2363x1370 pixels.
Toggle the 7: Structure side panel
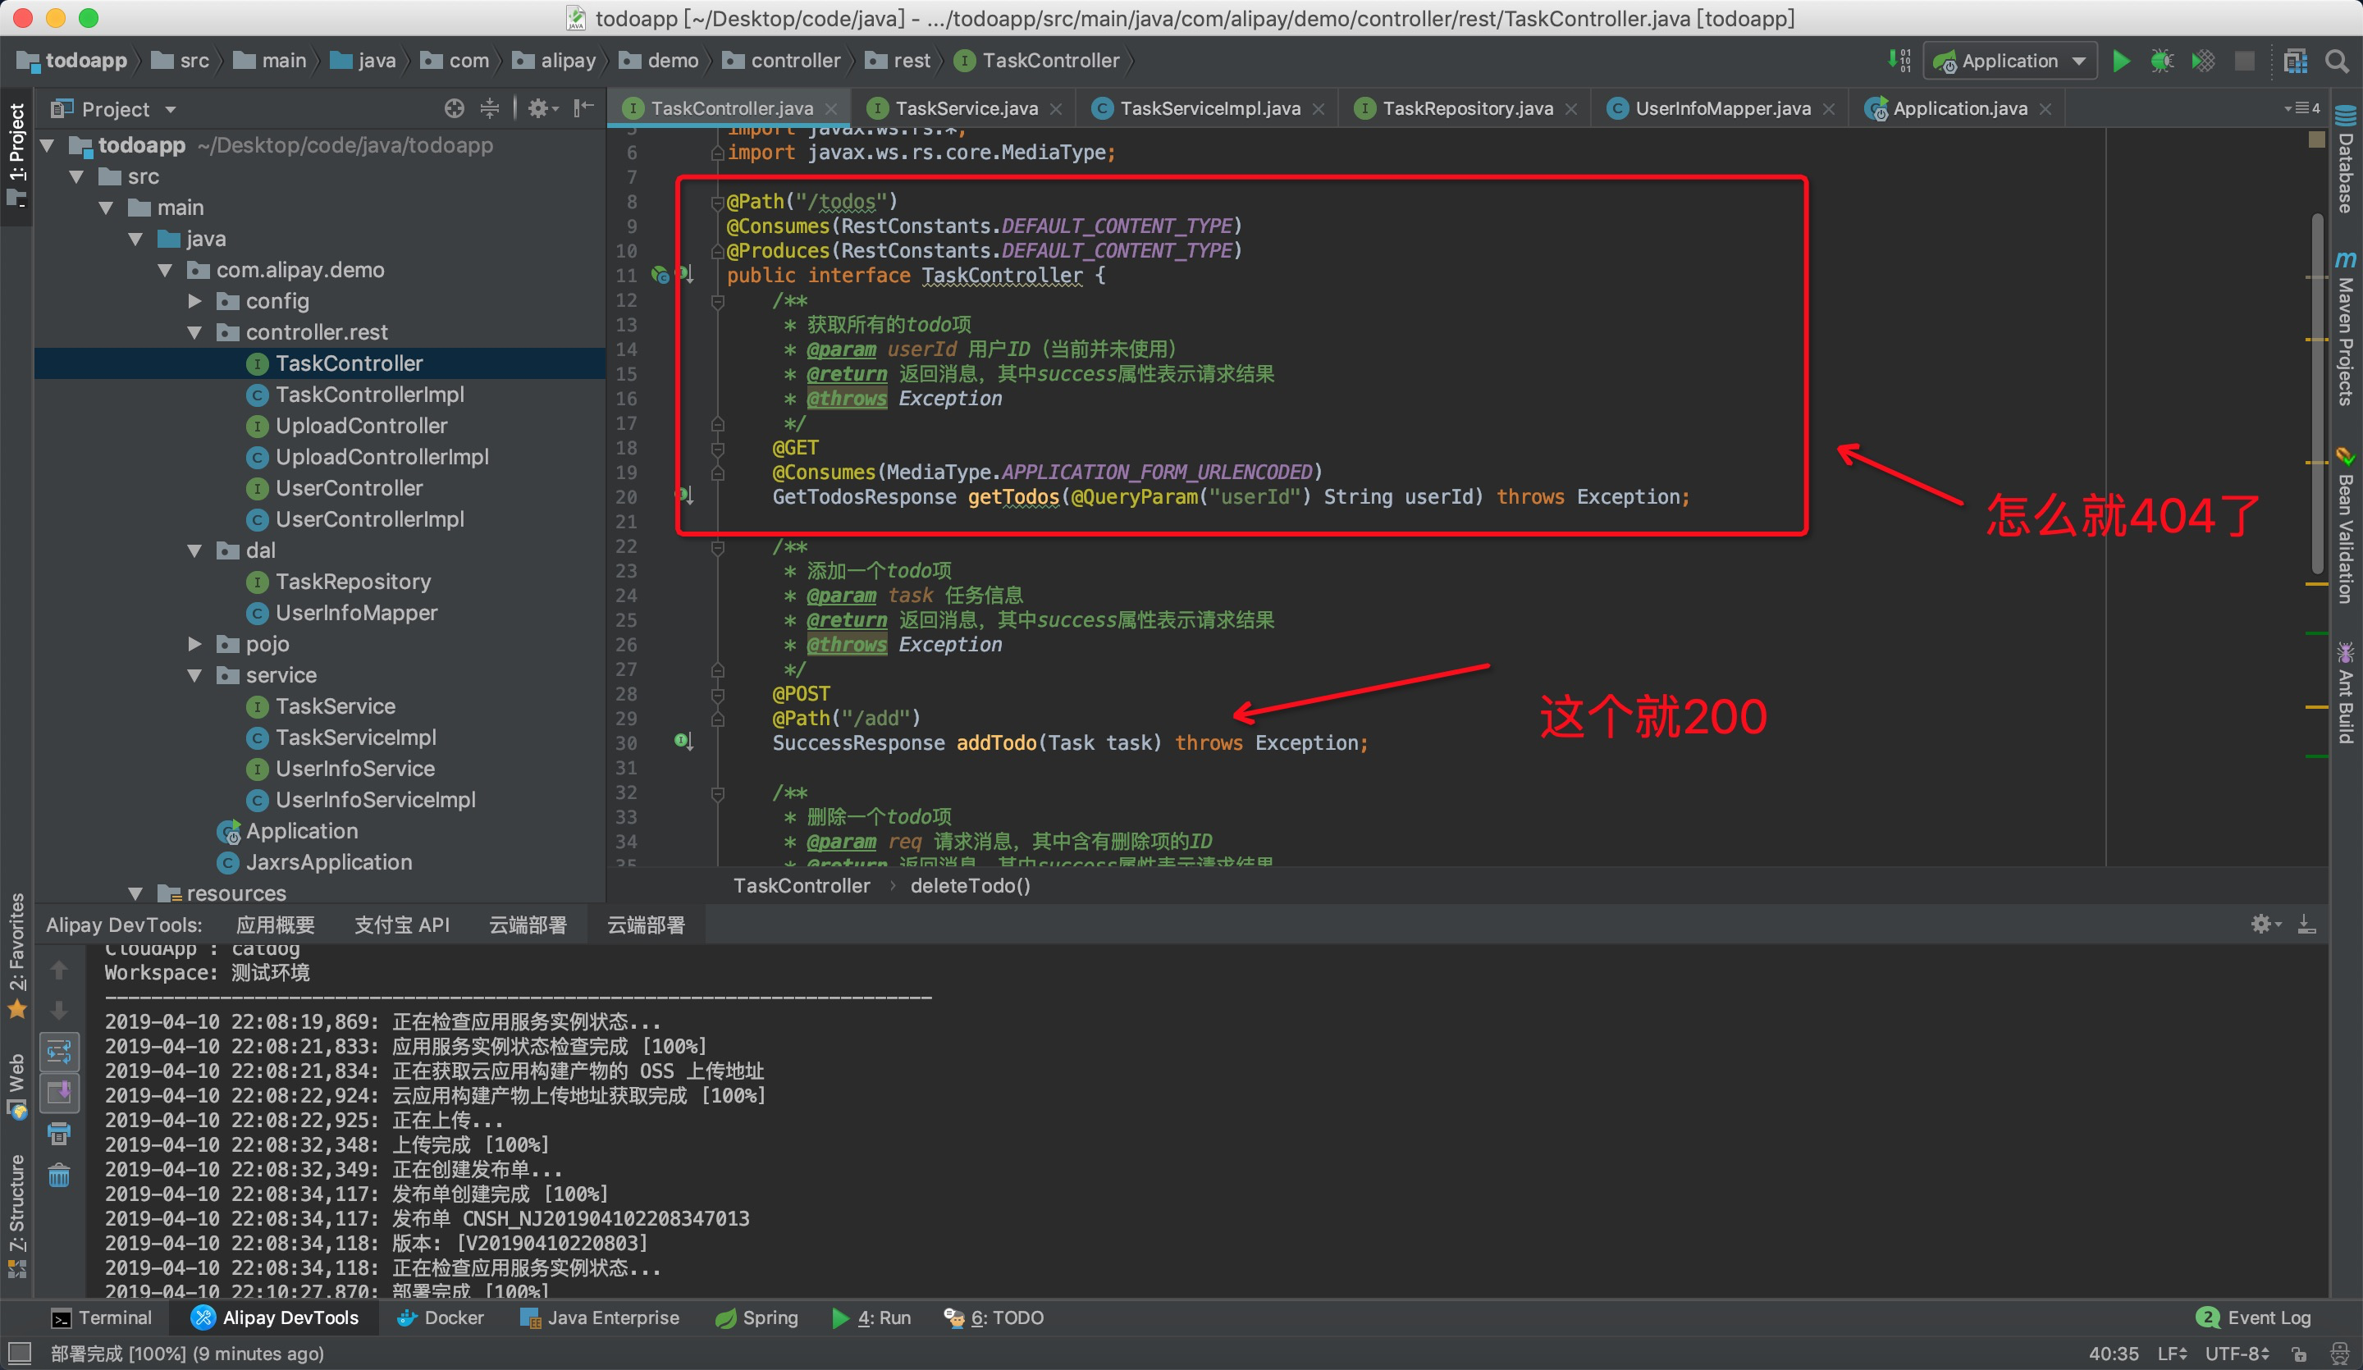[x=17, y=1217]
